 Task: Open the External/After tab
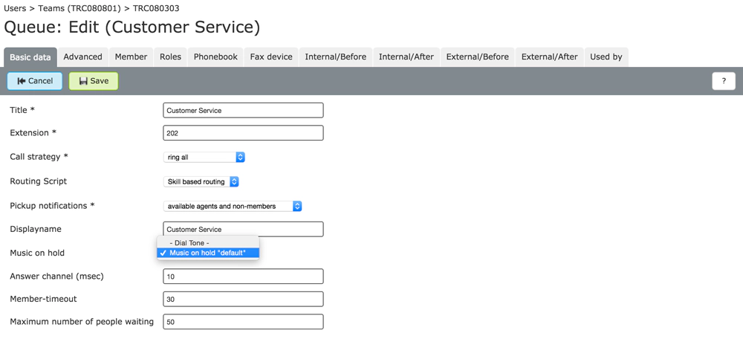pyautogui.click(x=549, y=57)
